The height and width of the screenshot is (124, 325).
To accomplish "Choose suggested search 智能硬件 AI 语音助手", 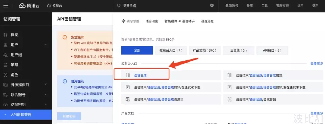I will tap(180, 21).
